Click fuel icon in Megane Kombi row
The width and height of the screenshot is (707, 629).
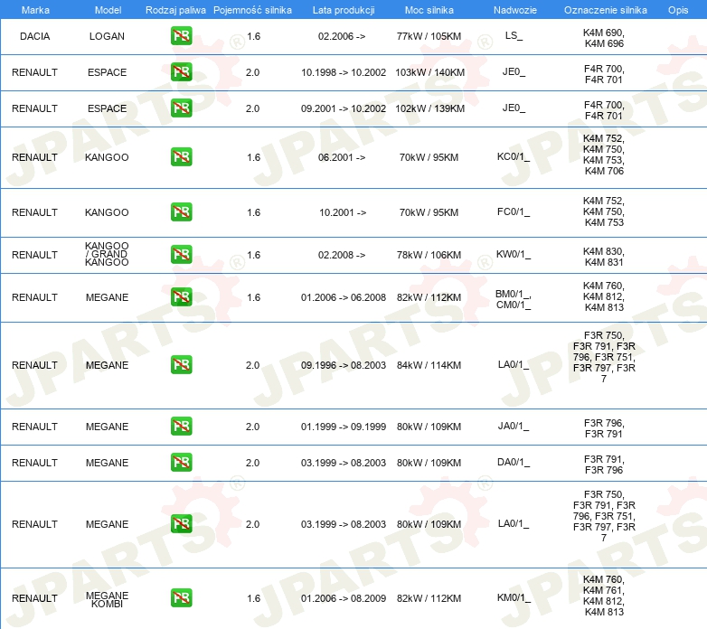(x=181, y=598)
